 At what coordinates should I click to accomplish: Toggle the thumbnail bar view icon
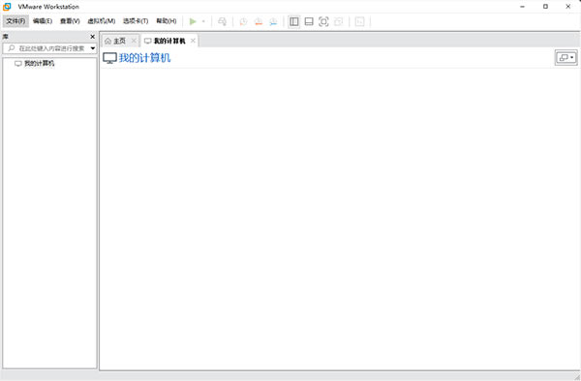tap(309, 21)
